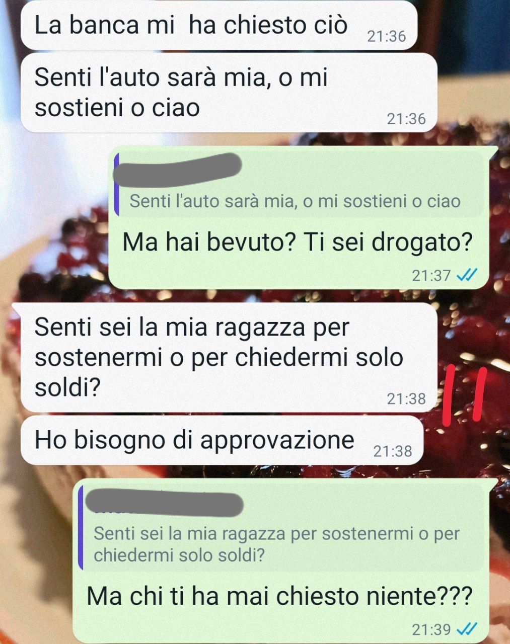This screenshot has width=510, height=644.
Task: Click the 21:38 timestamp of "Ho bisogno di approvazione"
Action: [393, 451]
